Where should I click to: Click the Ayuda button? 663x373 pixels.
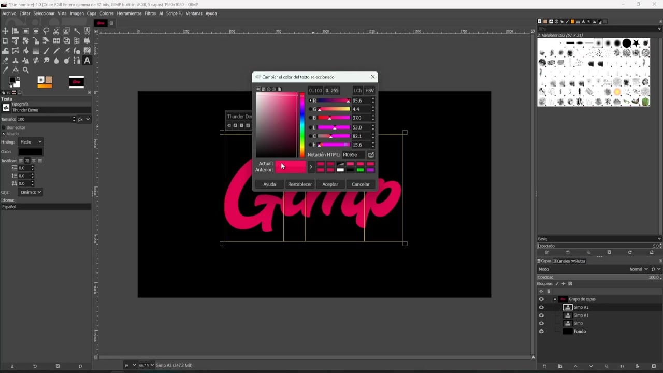coord(269,184)
